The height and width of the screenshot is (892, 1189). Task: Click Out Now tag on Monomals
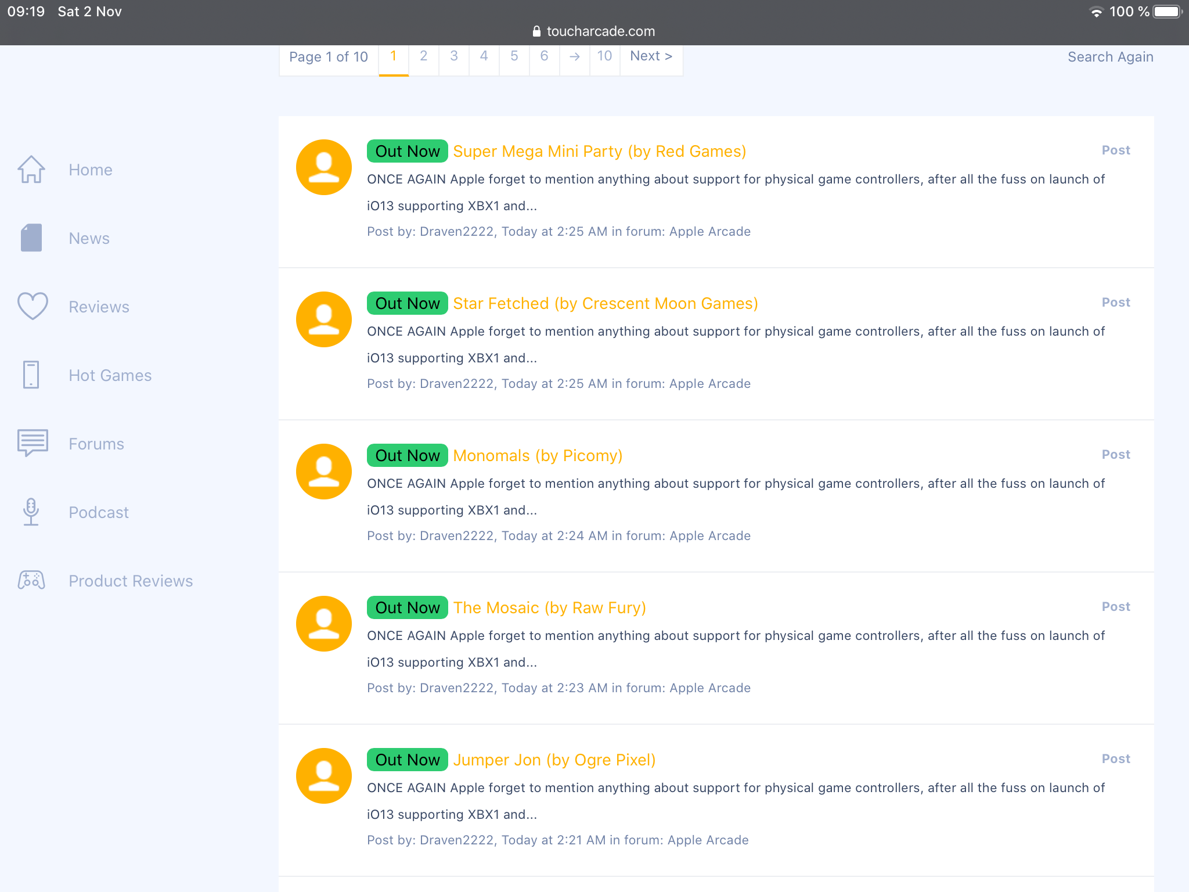tap(408, 455)
